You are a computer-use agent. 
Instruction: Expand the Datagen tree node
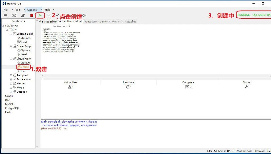(x=11, y=92)
